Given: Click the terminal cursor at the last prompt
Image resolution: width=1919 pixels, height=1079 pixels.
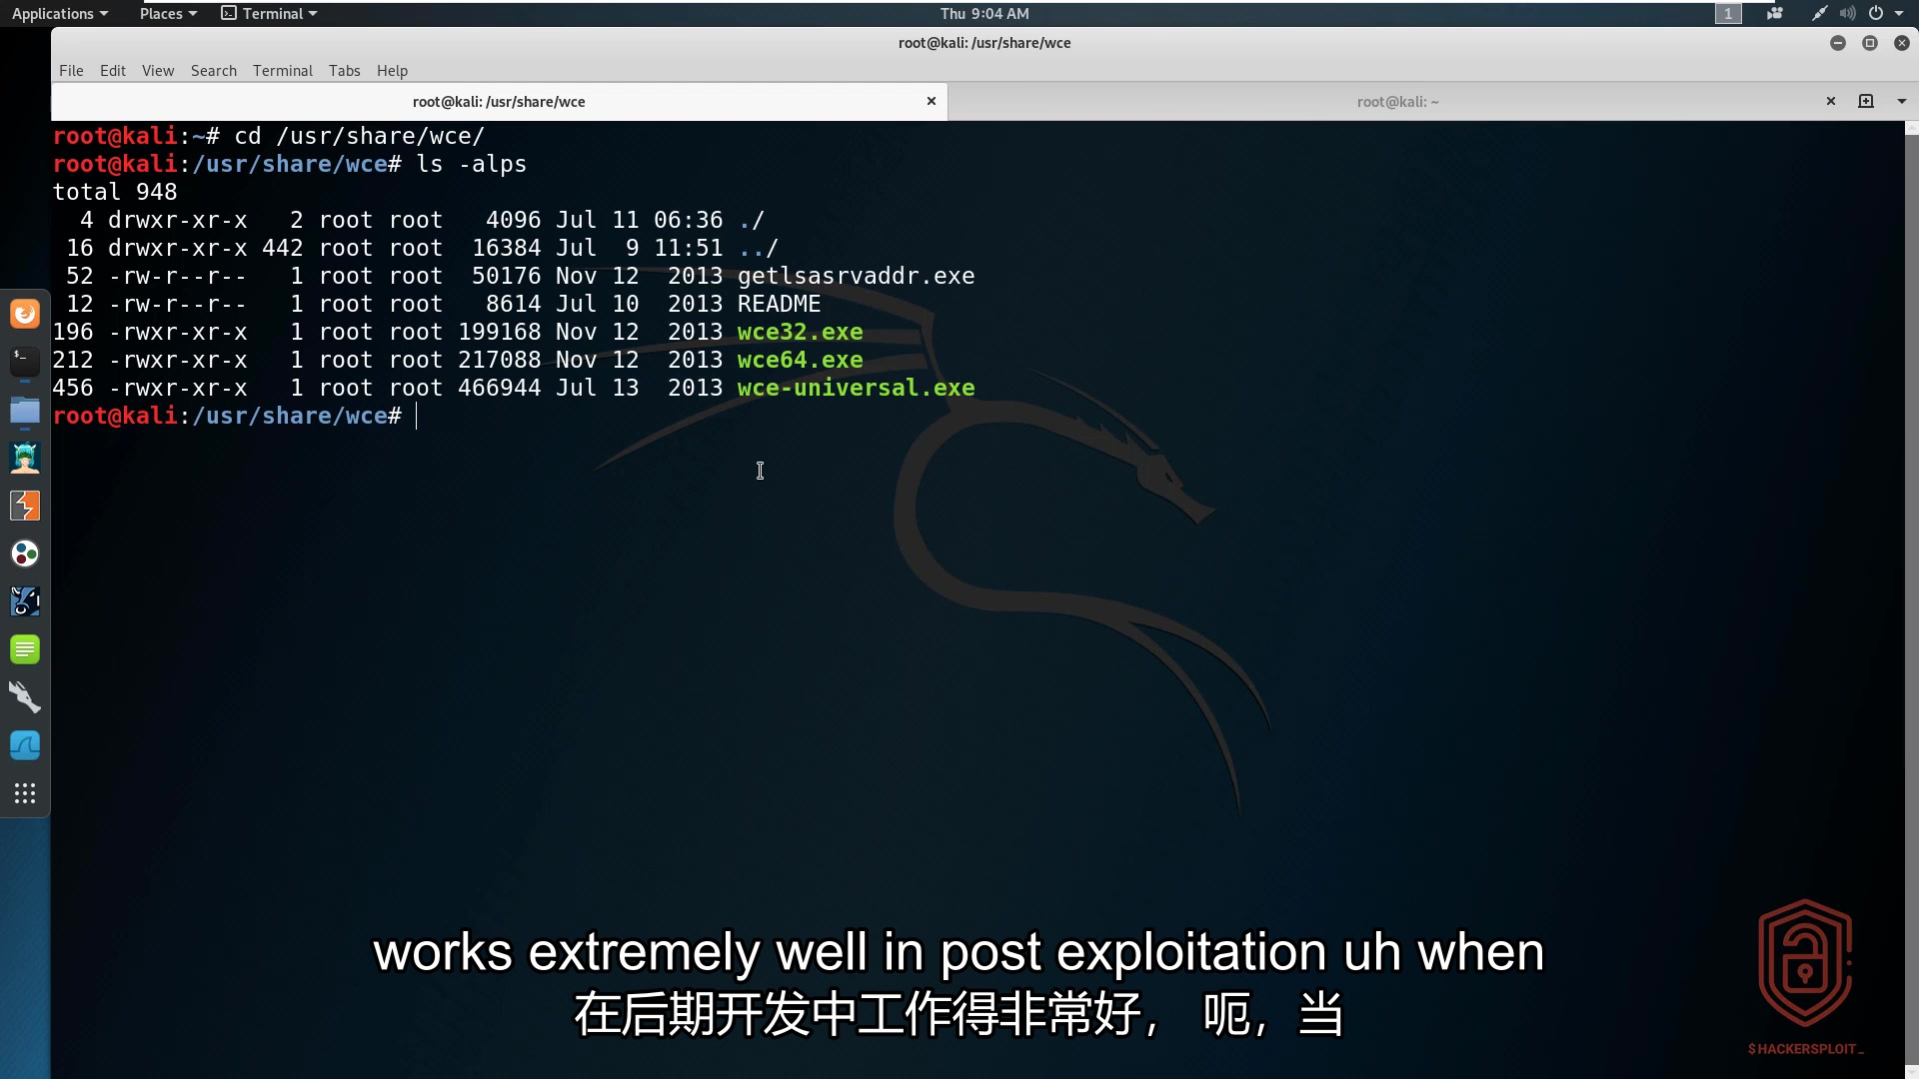Looking at the screenshot, I should (417, 416).
